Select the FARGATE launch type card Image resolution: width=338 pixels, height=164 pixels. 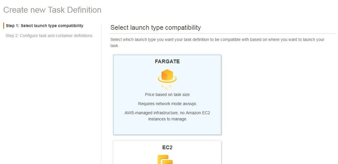[167, 95]
